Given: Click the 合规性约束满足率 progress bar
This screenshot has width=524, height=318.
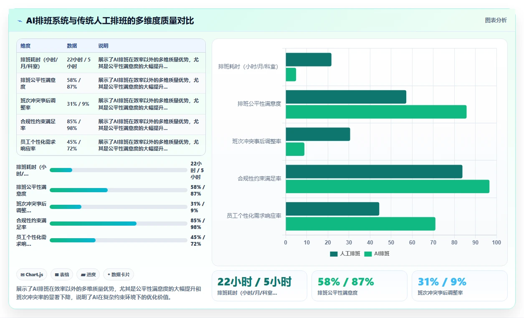Looking at the screenshot, I should coord(119,224).
